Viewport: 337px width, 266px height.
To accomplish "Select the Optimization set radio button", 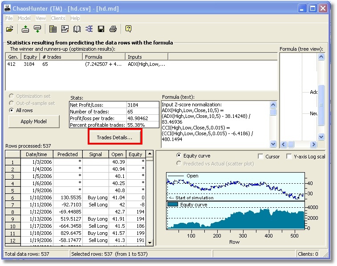I will pyautogui.click(x=12, y=96).
